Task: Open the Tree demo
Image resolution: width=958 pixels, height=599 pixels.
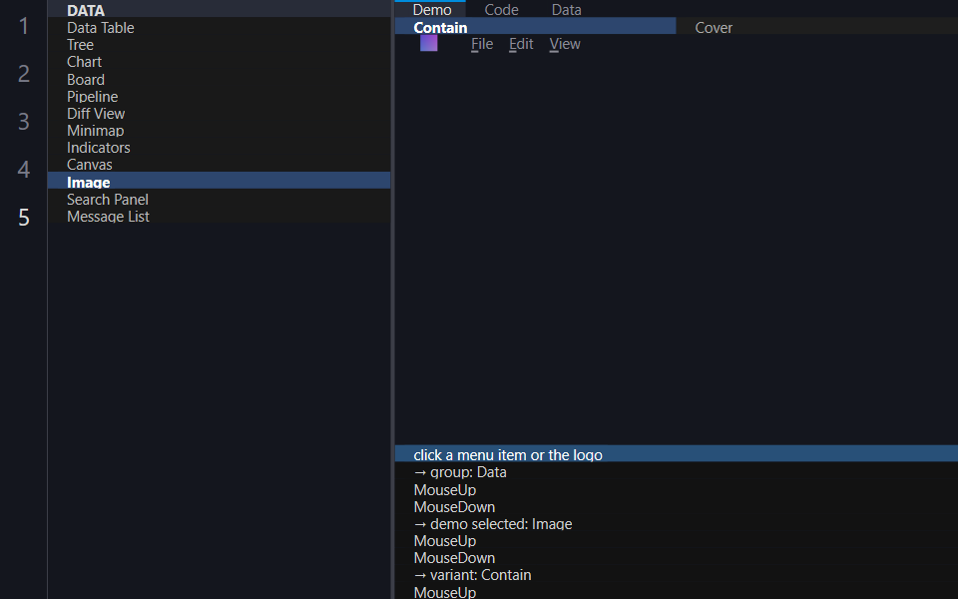Action: pyautogui.click(x=219, y=45)
